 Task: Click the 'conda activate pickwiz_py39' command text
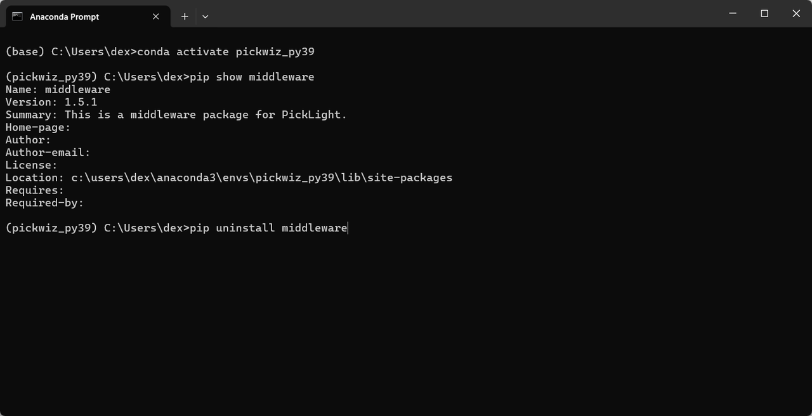(226, 52)
